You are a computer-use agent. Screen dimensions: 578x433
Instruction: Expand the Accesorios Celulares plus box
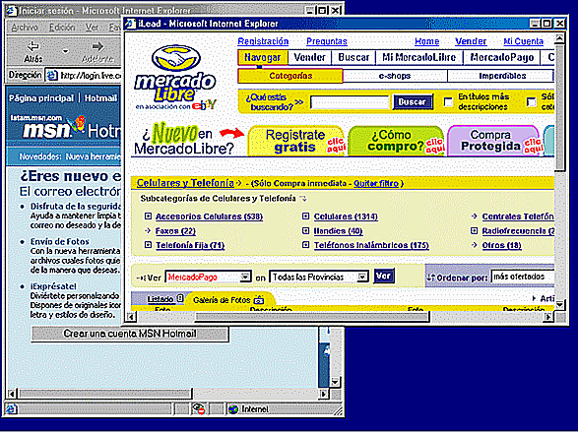point(148,216)
